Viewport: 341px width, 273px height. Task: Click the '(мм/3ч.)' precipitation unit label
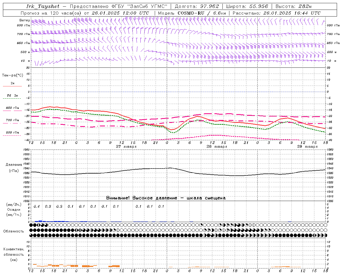tap(14, 205)
